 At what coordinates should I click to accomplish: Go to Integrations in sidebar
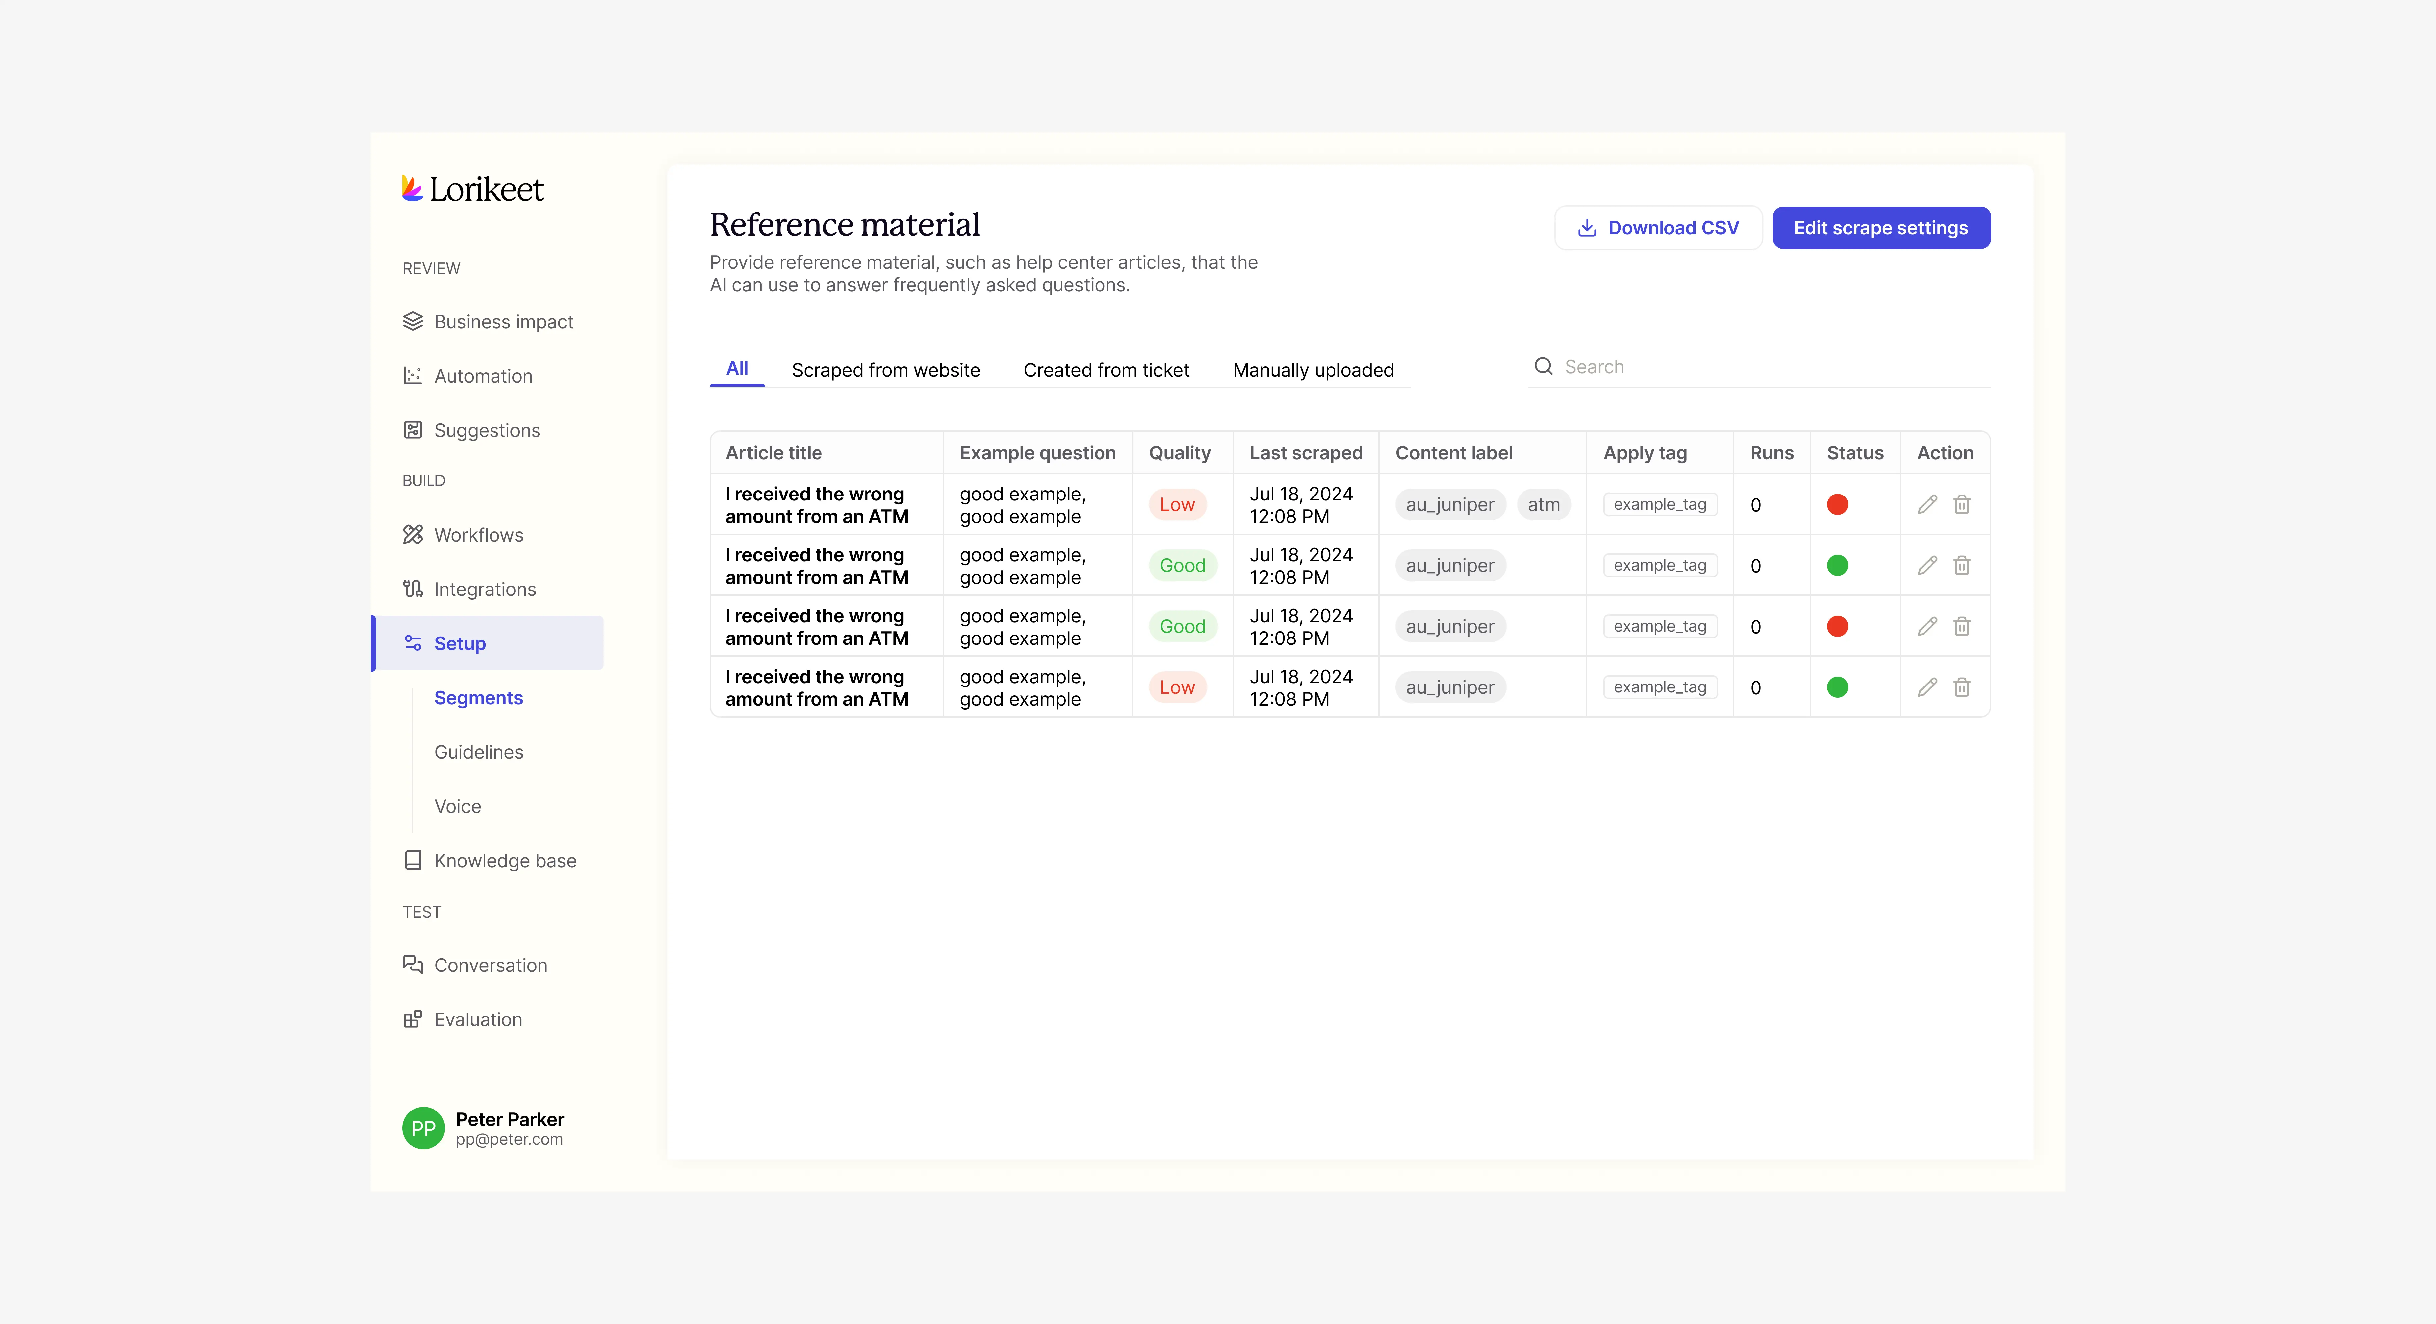pyautogui.click(x=484, y=589)
